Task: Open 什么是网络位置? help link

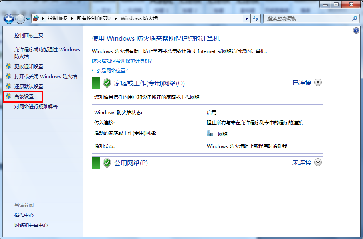Action: pos(110,70)
